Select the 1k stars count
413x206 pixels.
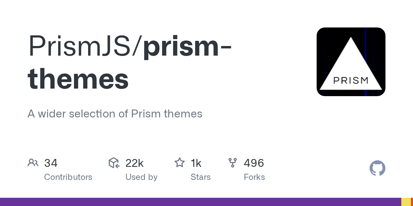[x=196, y=163]
